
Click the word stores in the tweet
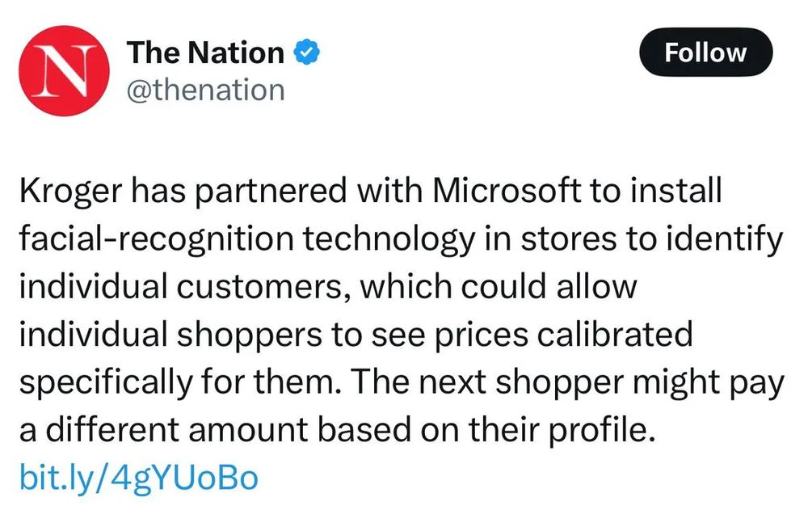(x=568, y=240)
